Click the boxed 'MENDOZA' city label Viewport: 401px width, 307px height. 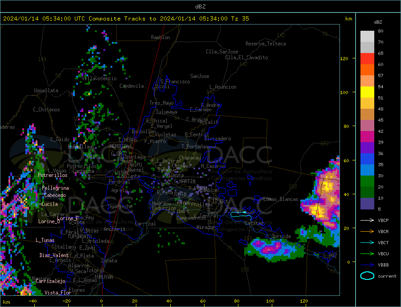tap(119, 146)
